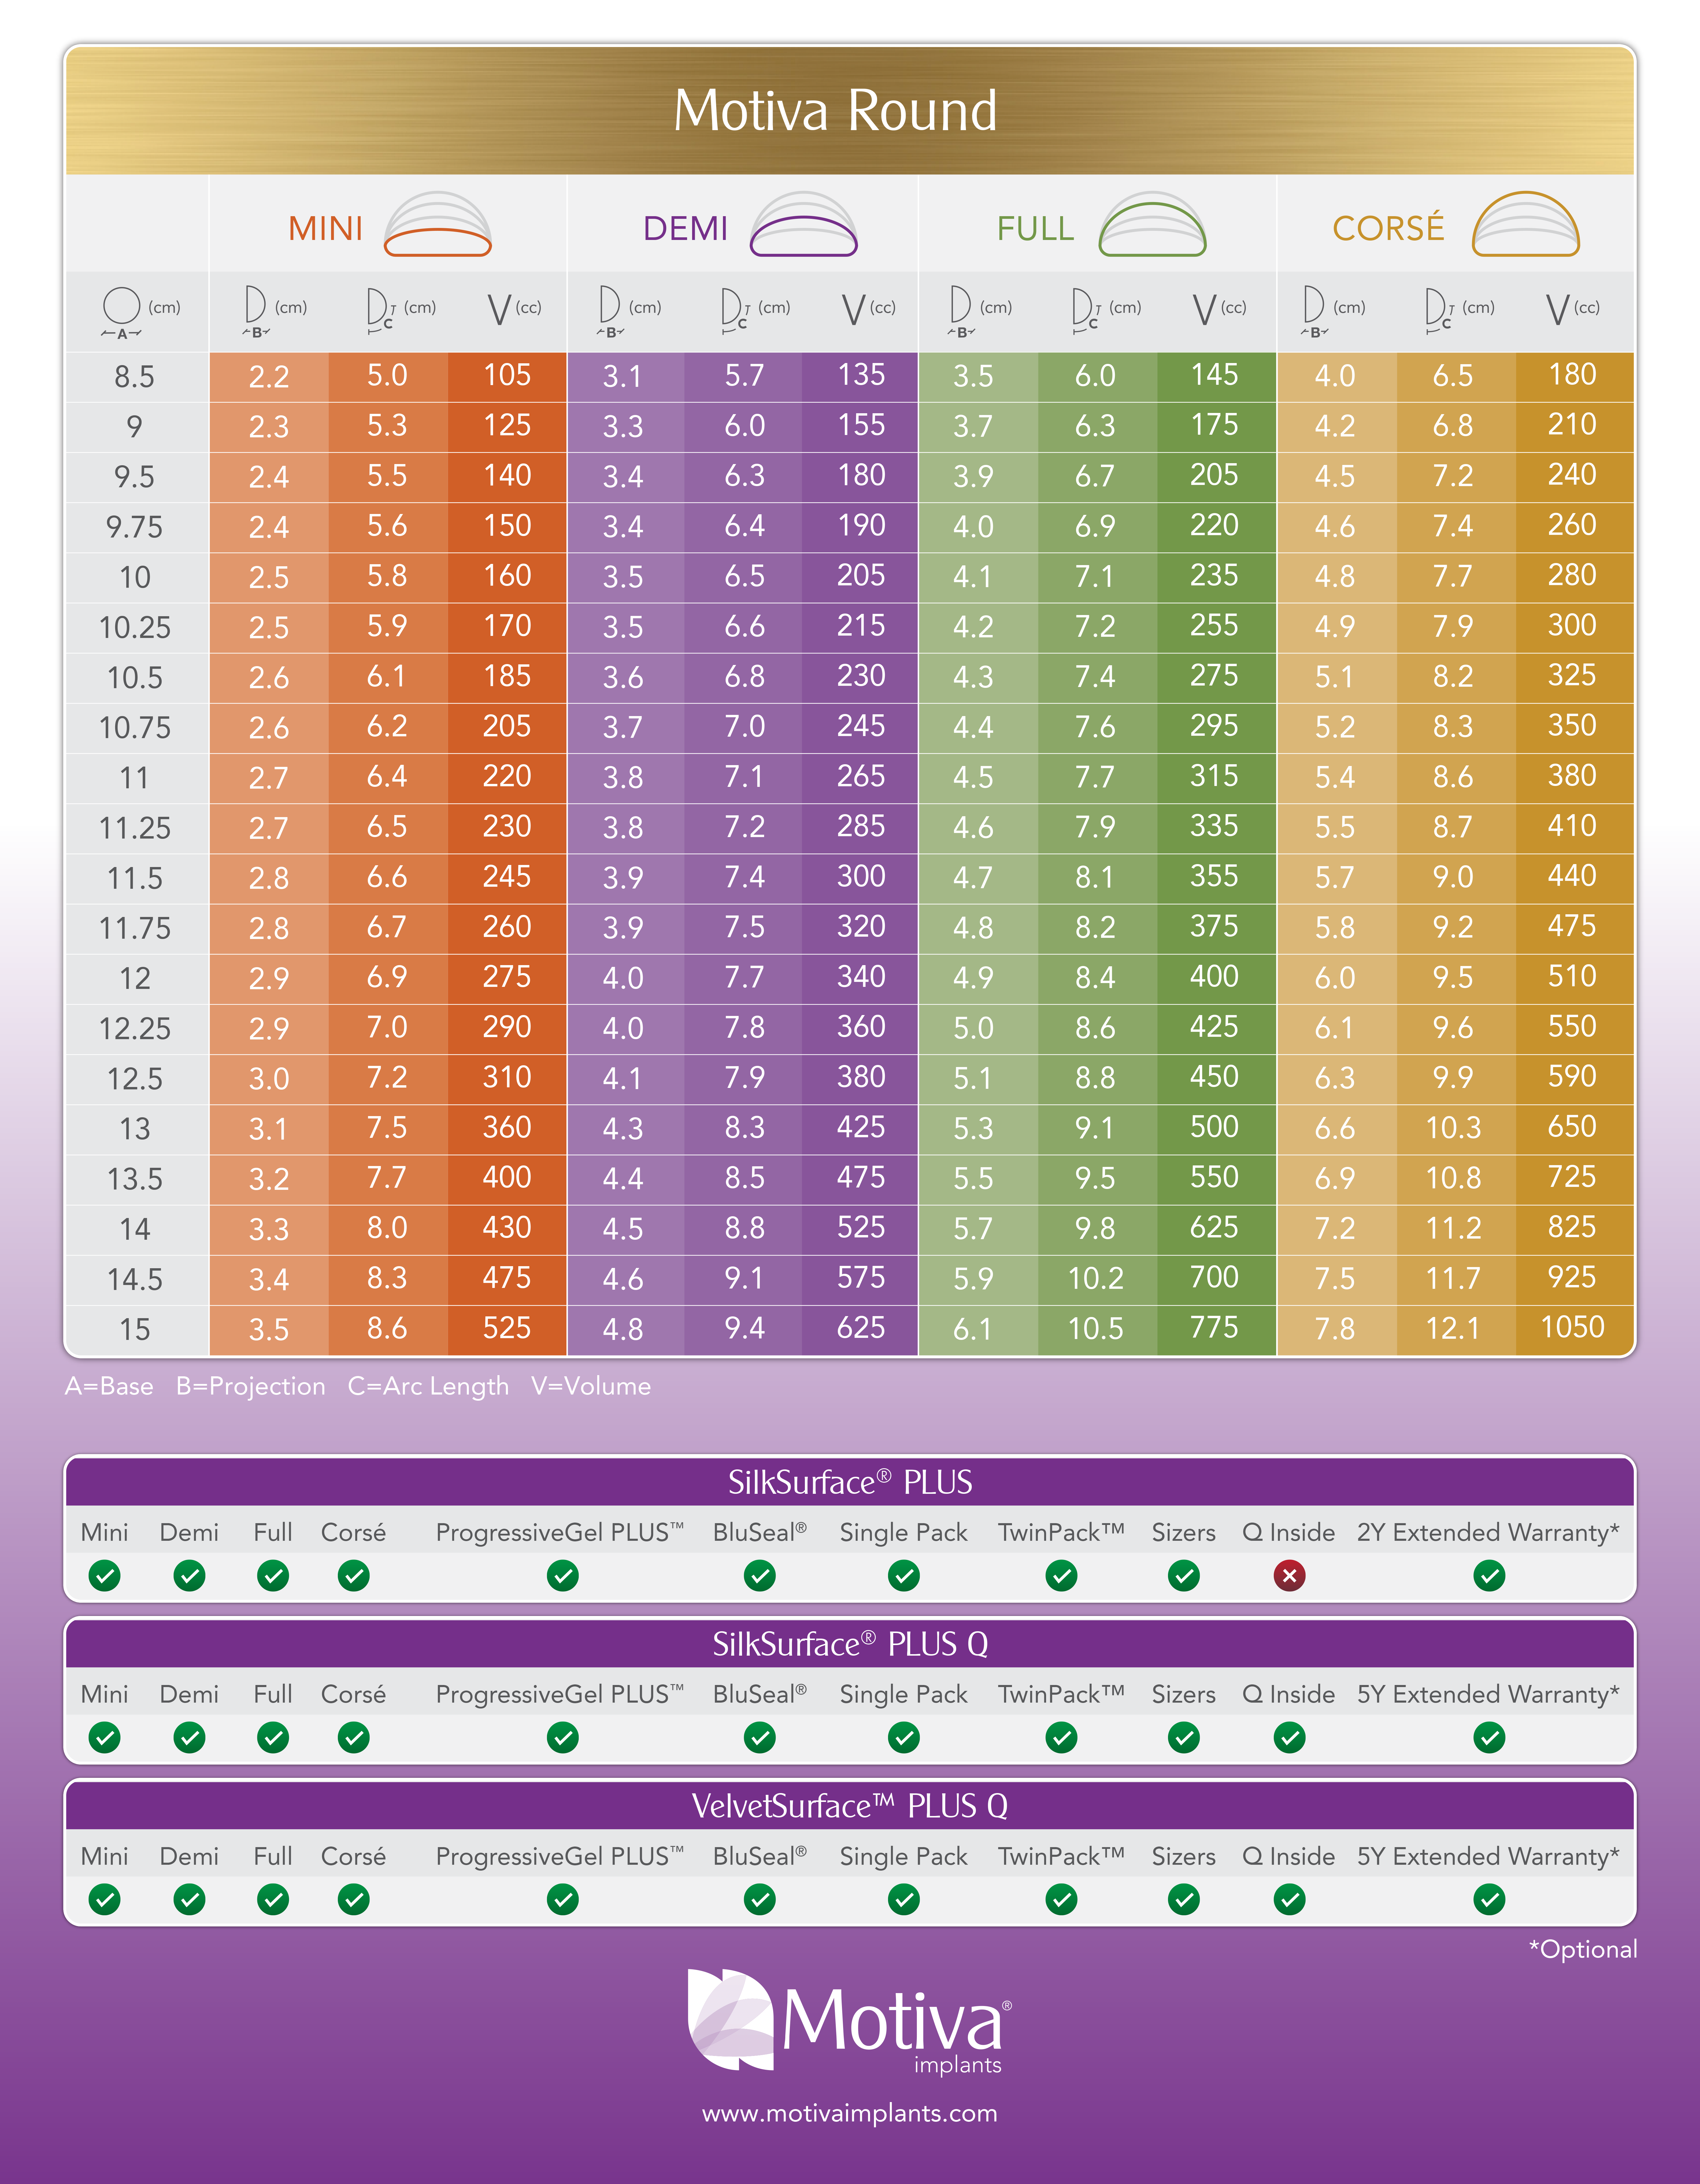
Task: Click the VelvetSurface PLUS Q section header
Action: coord(850,1806)
